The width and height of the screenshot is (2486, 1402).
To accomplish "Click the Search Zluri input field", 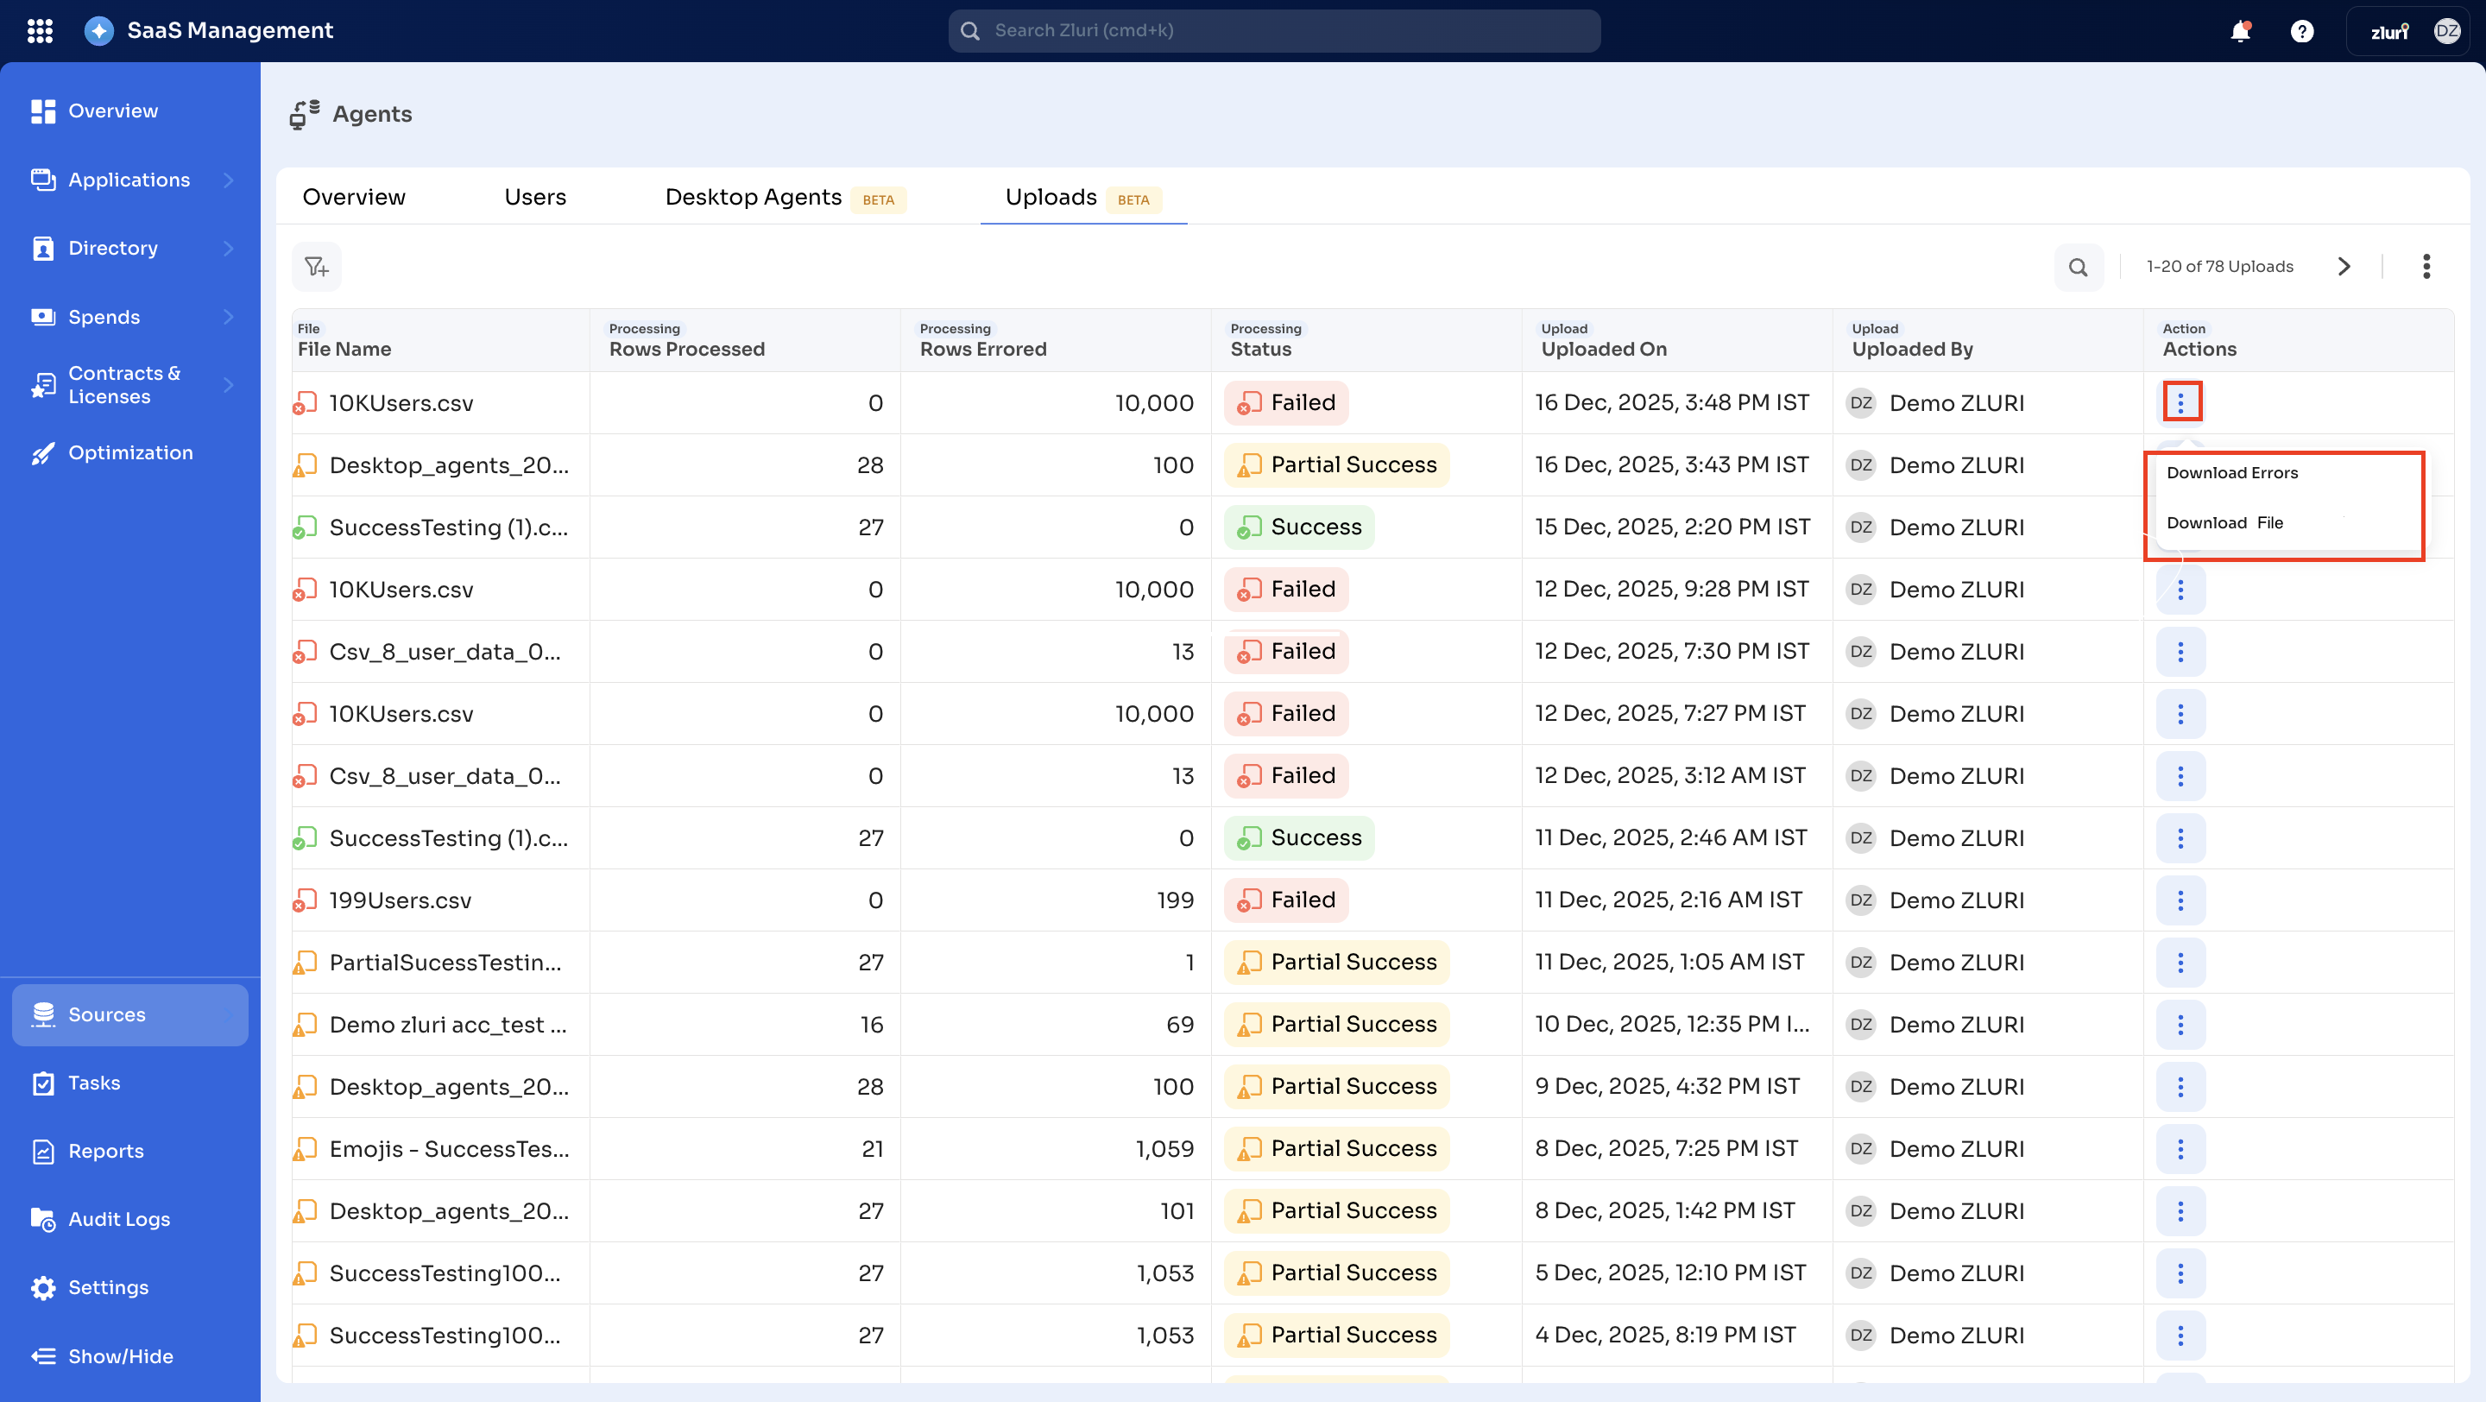I will click(x=1274, y=31).
